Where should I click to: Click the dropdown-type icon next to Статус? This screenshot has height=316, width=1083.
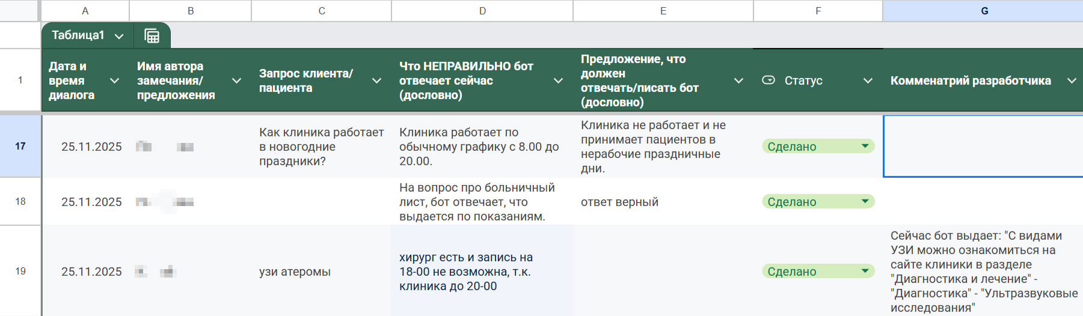(x=769, y=80)
